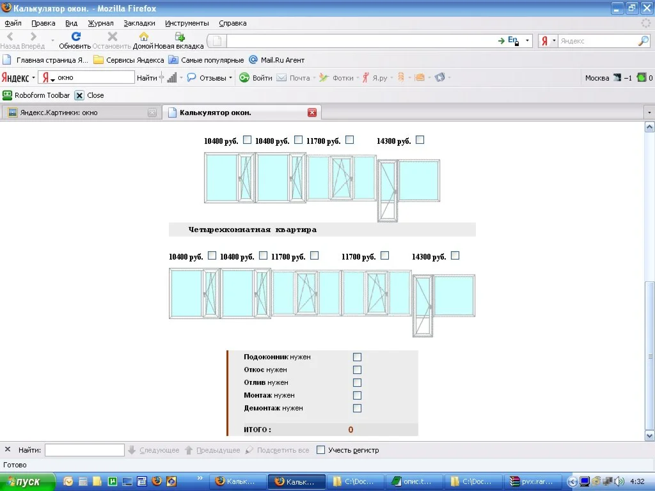Tick the Демонтаж нужен checkbox
This screenshot has width=655, height=491.
pyautogui.click(x=358, y=409)
